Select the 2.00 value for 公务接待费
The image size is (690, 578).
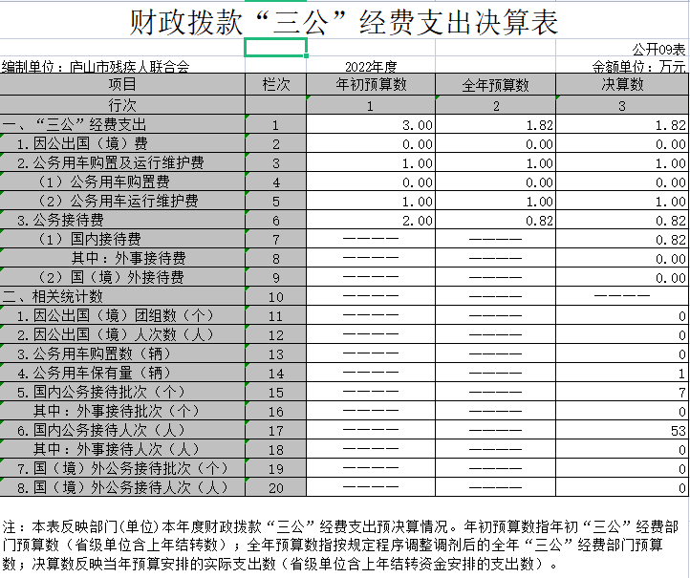418,221
